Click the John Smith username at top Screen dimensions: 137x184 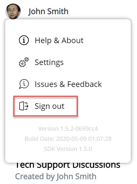point(48,11)
